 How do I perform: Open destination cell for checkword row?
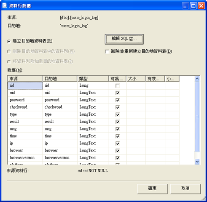[60, 107]
